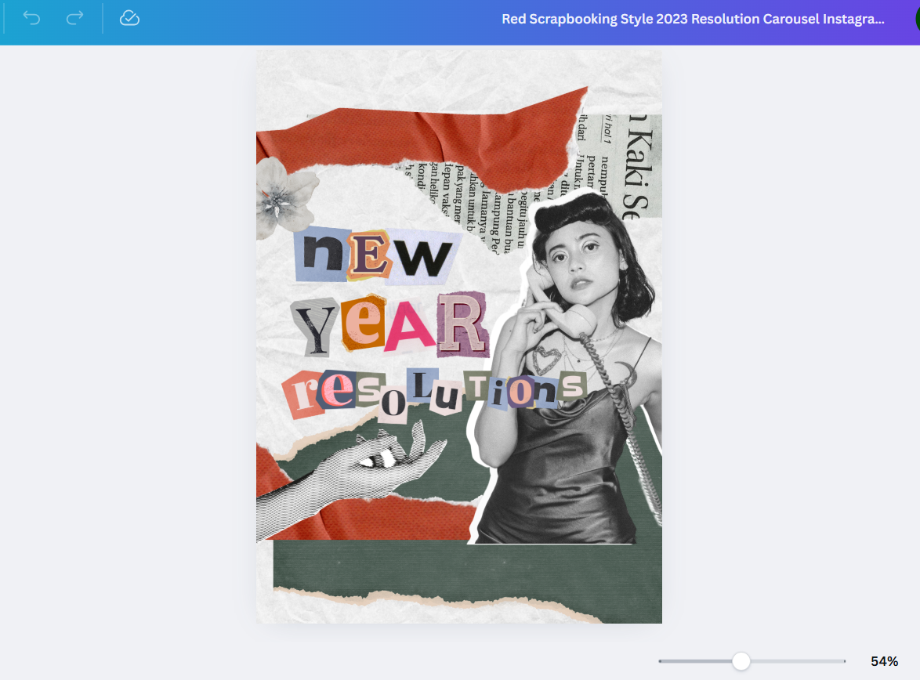Click the cloud save status icon

tap(129, 18)
